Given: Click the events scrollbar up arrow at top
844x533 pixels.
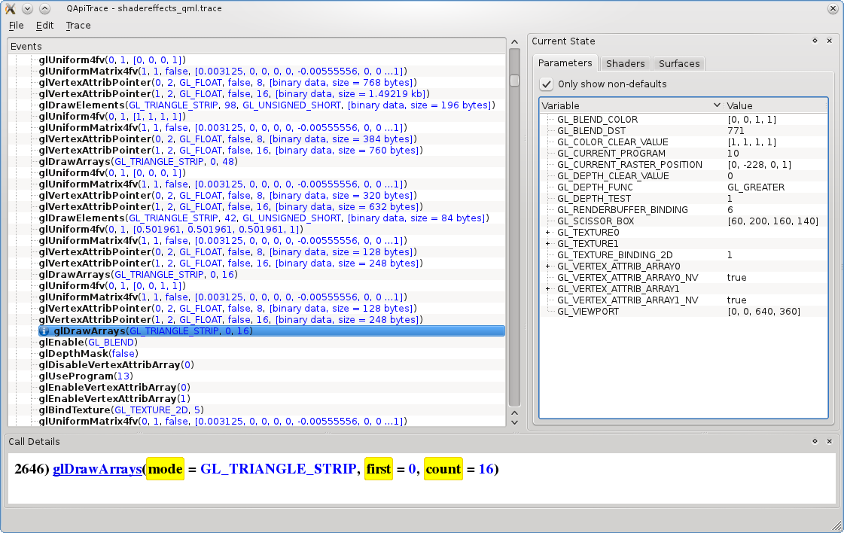Looking at the screenshot, I should [x=514, y=42].
